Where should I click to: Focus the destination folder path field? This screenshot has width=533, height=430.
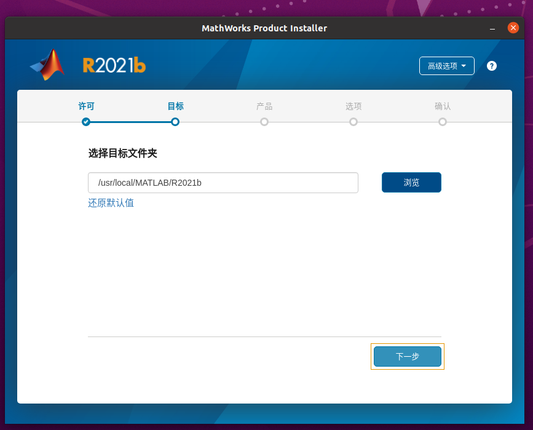[x=223, y=183]
